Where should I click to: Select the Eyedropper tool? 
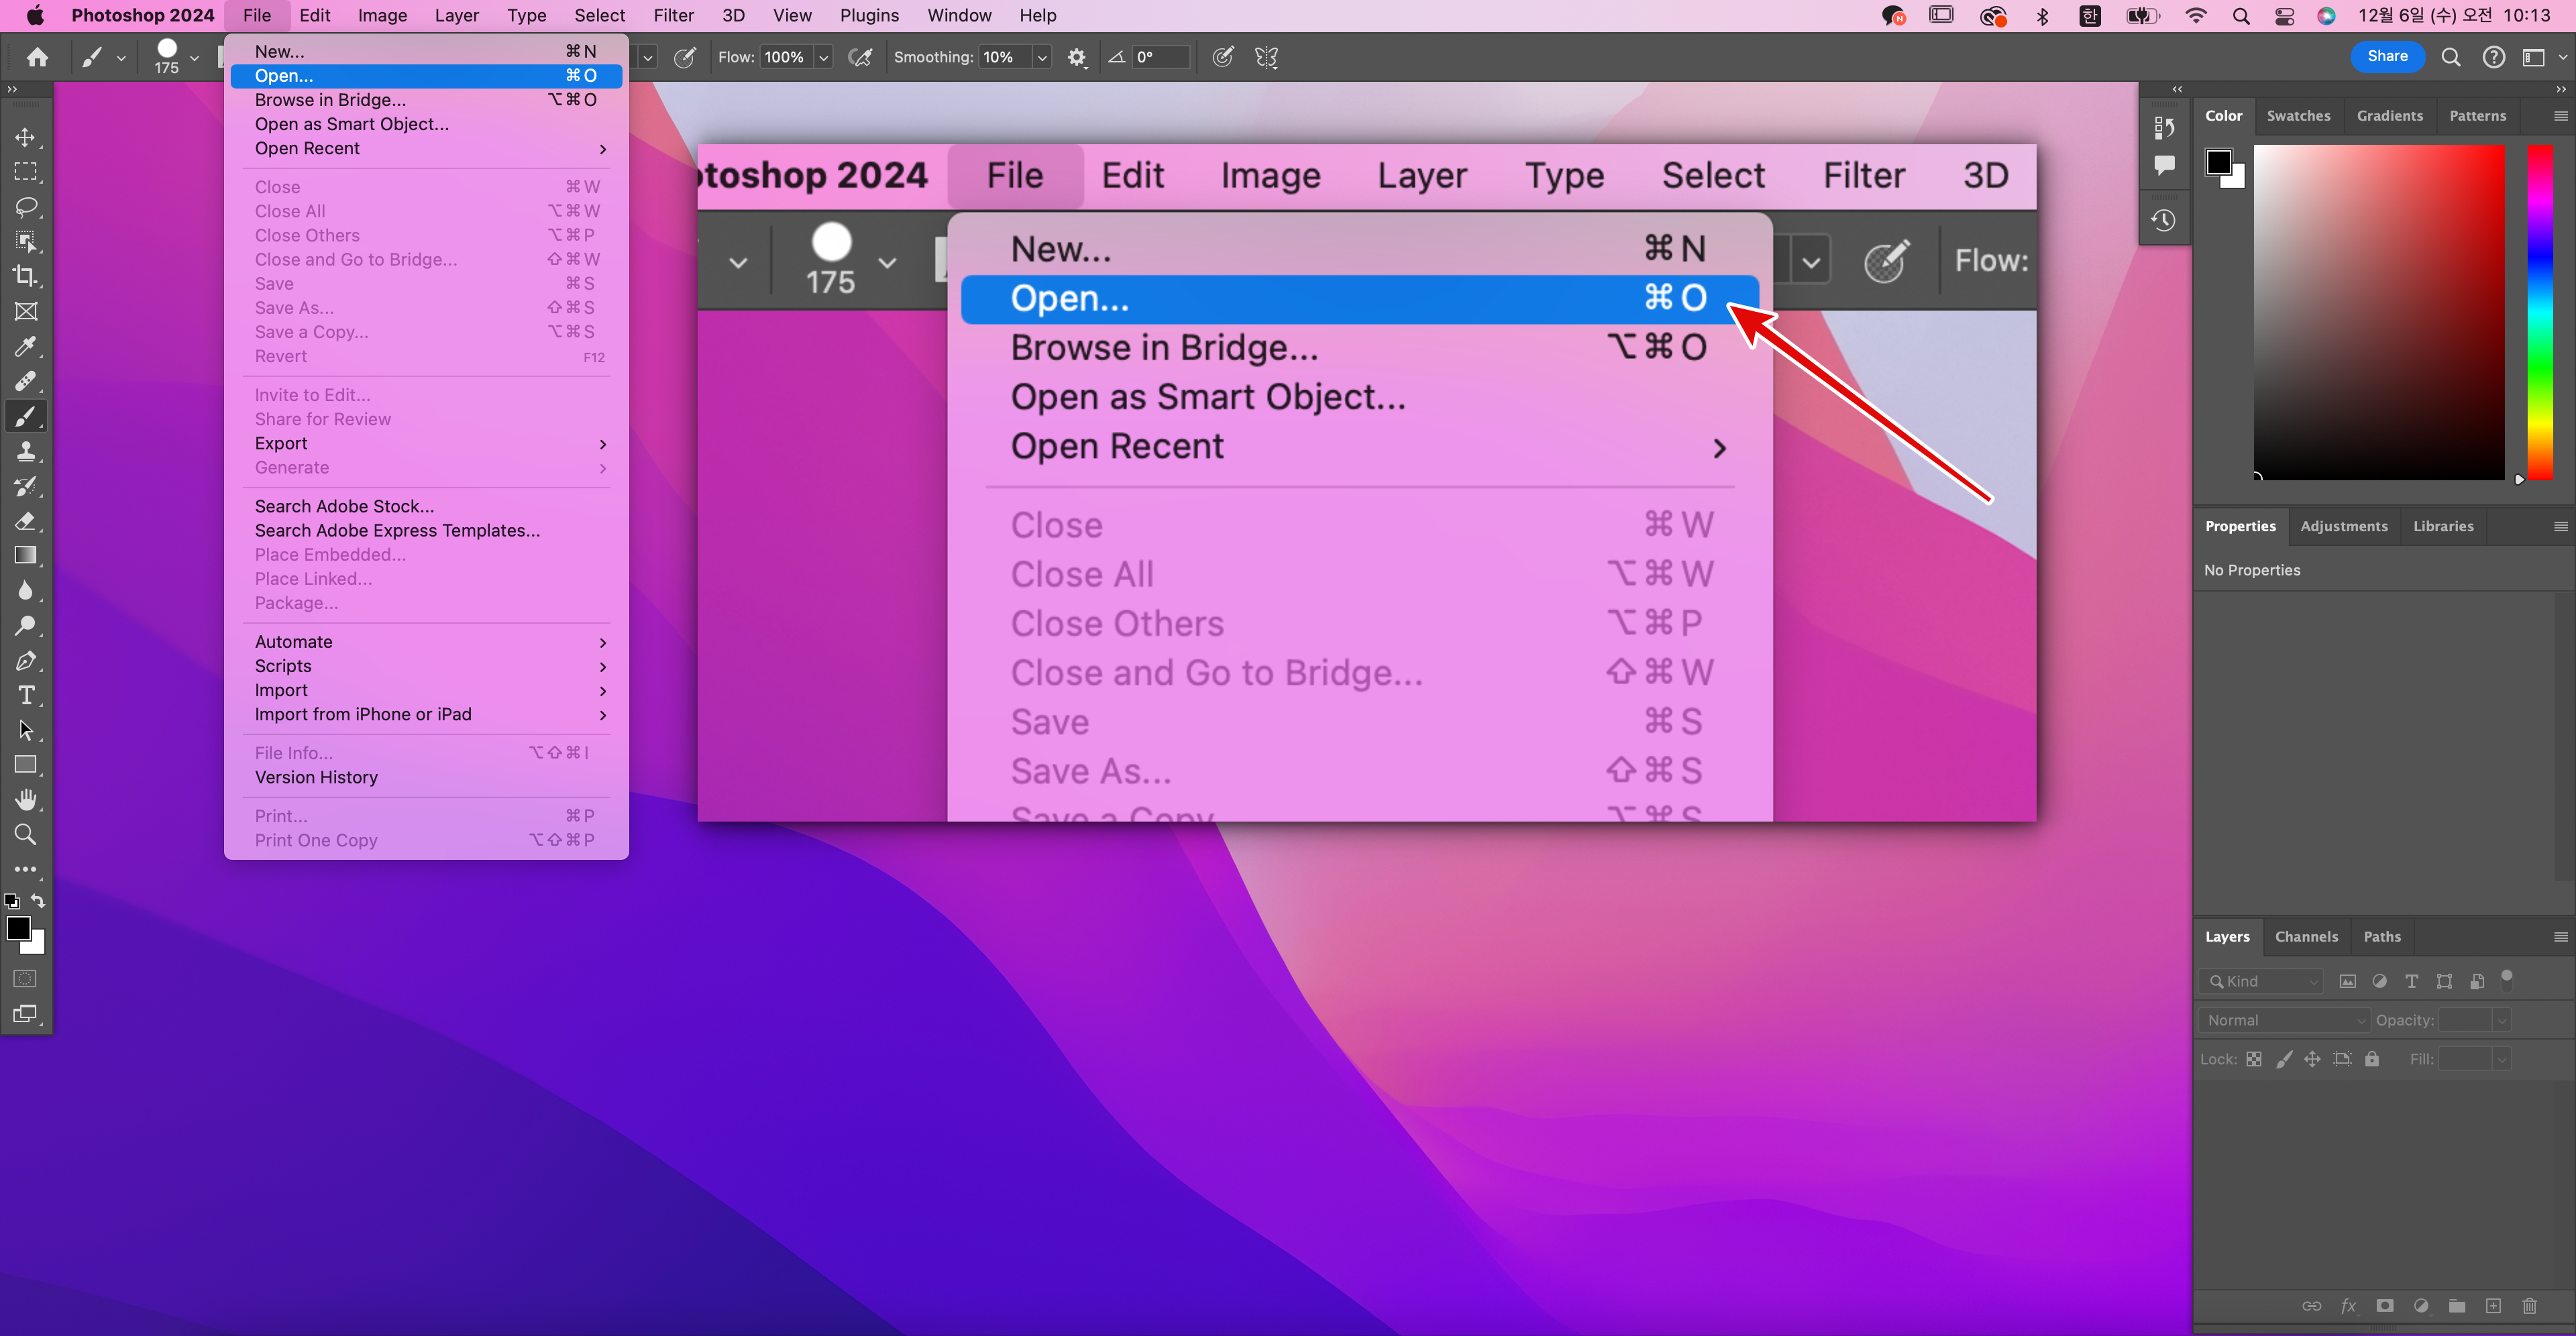coord(26,346)
